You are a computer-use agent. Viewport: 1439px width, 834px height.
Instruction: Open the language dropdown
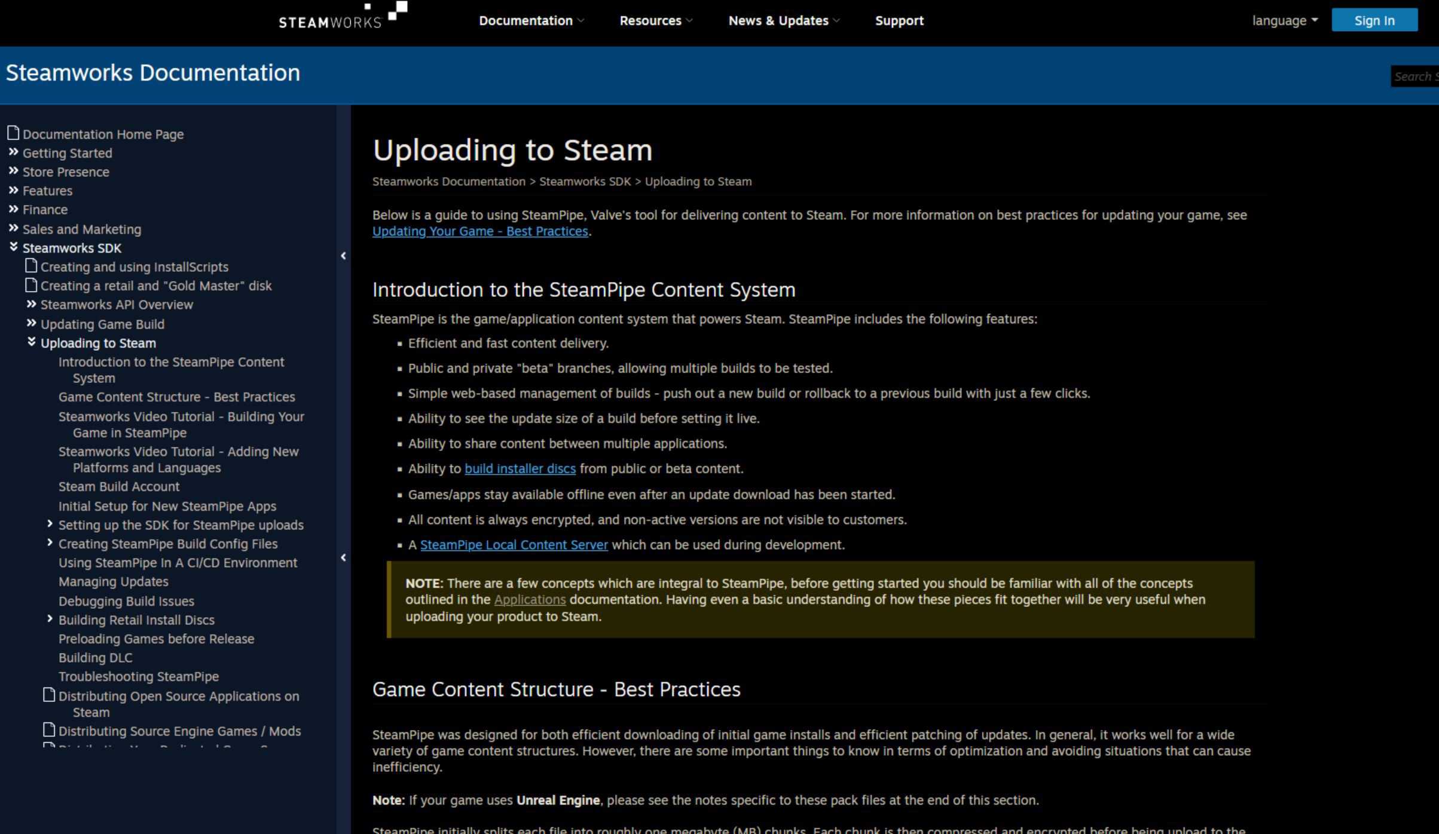click(x=1285, y=21)
